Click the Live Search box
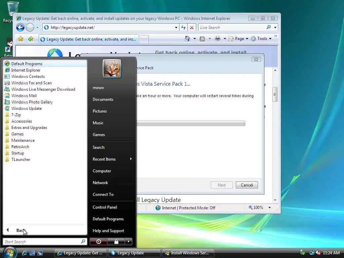Image resolution: width=344 pixels, height=258 pixels. [232, 28]
